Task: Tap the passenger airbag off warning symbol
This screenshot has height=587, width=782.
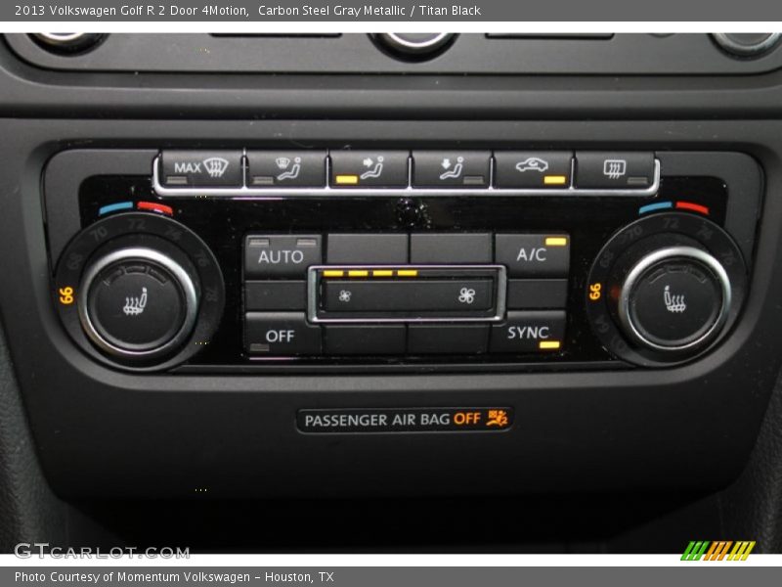Action: click(x=498, y=418)
